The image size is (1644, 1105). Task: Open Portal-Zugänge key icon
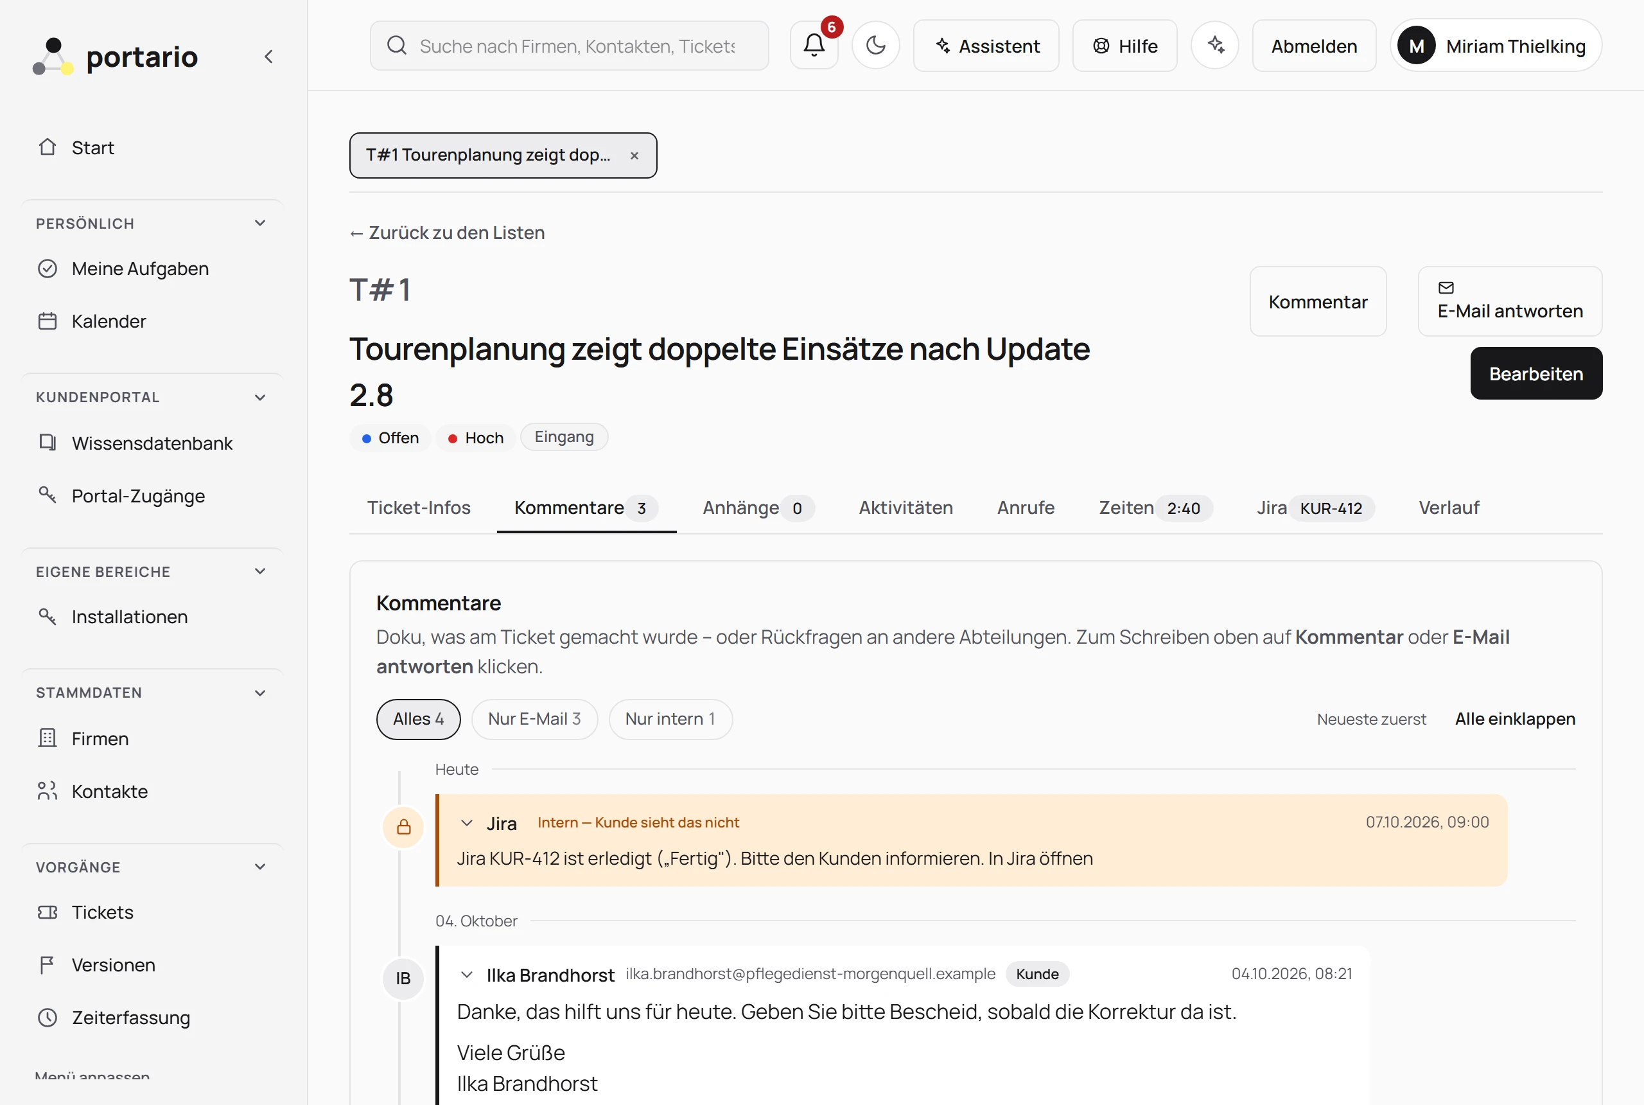coord(47,495)
